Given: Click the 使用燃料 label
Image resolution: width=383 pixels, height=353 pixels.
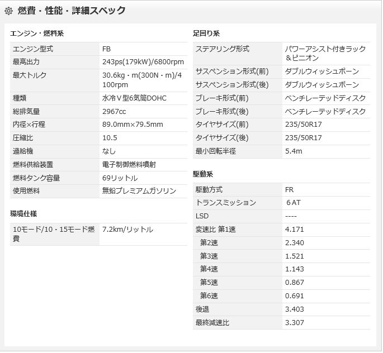Looking at the screenshot, I should (x=26, y=191).
